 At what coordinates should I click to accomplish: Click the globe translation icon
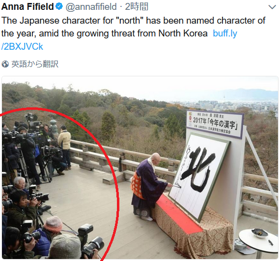tap(5, 64)
